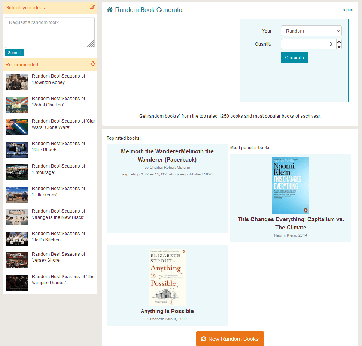Click the 'Most popular books:' heading
362x346 pixels.
(251, 147)
